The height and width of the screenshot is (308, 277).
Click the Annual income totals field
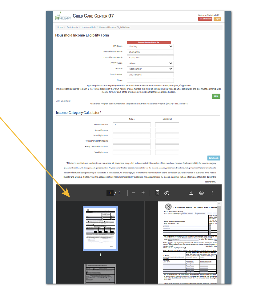click(x=131, y=130)
